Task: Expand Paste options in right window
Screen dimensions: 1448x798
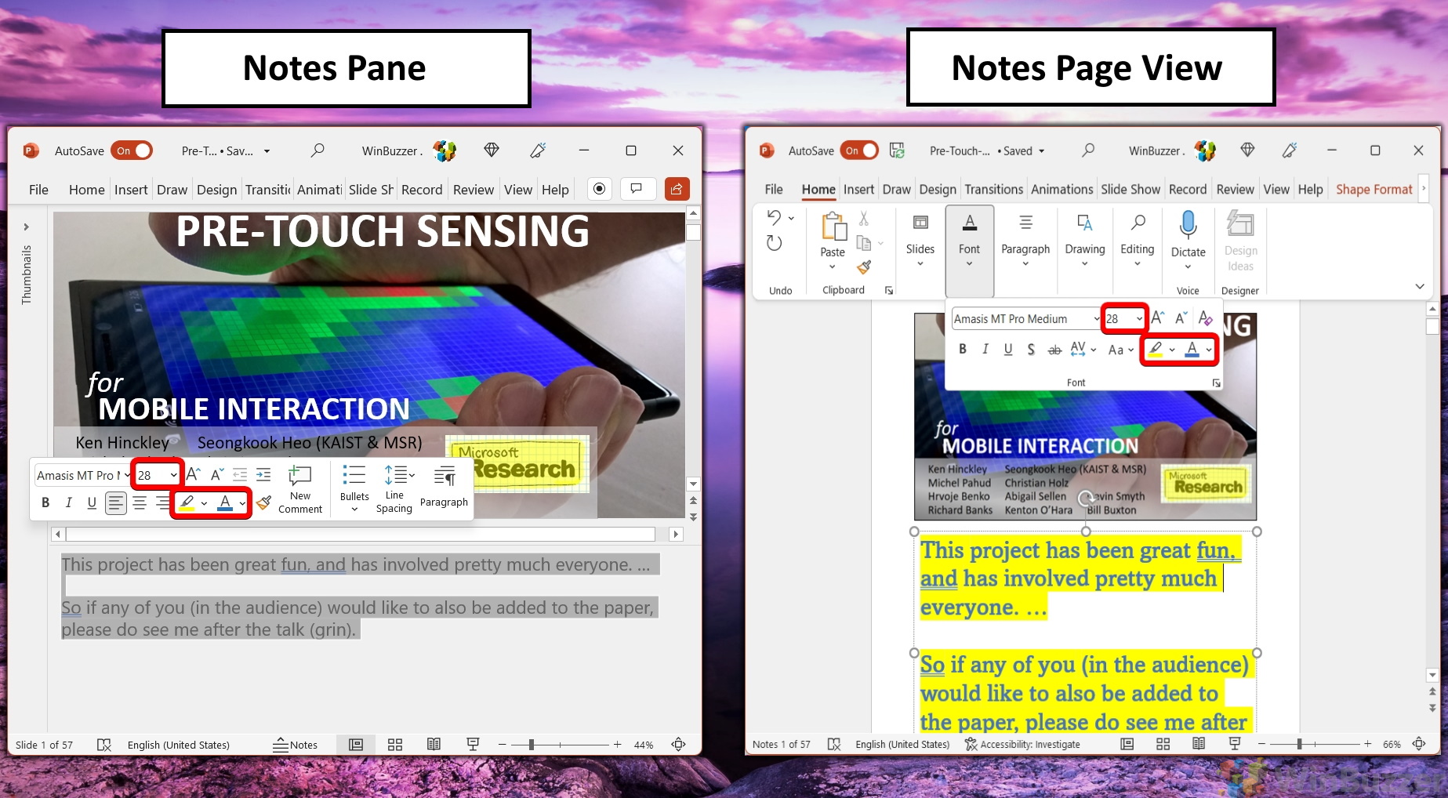Action: click(832, 267)
